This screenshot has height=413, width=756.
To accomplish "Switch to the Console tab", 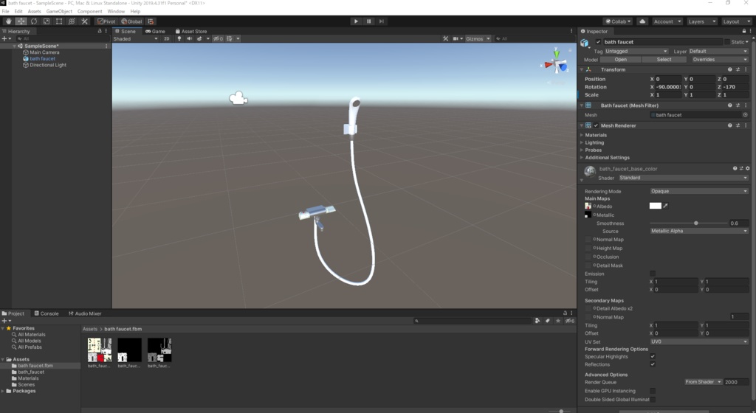I will tap(47, 313).
